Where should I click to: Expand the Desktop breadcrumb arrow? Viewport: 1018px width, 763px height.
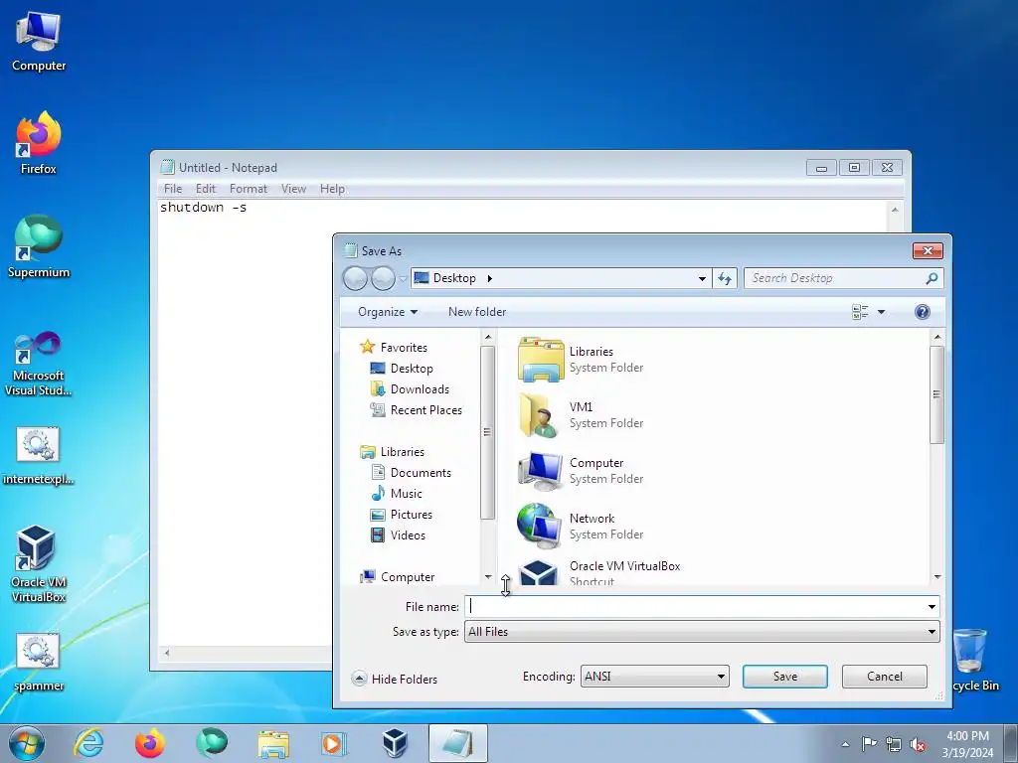(489, 278)
